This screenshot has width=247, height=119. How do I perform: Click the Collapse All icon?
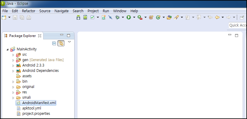[x=54, y=43]
